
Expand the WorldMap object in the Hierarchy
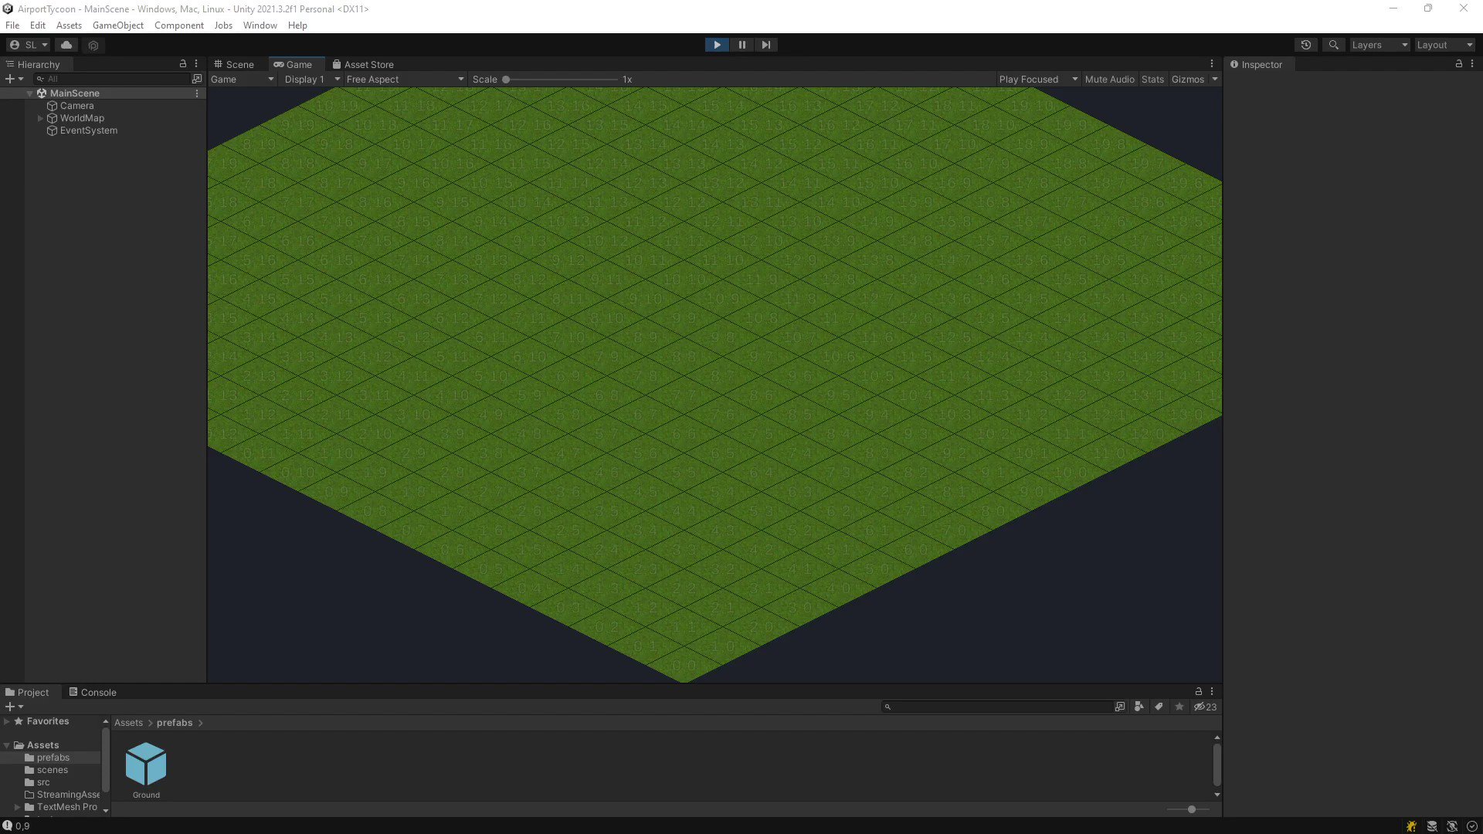pyautogui.click(x=39, y=118)
